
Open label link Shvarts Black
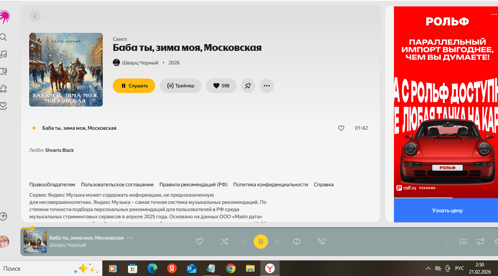point(60,150)
